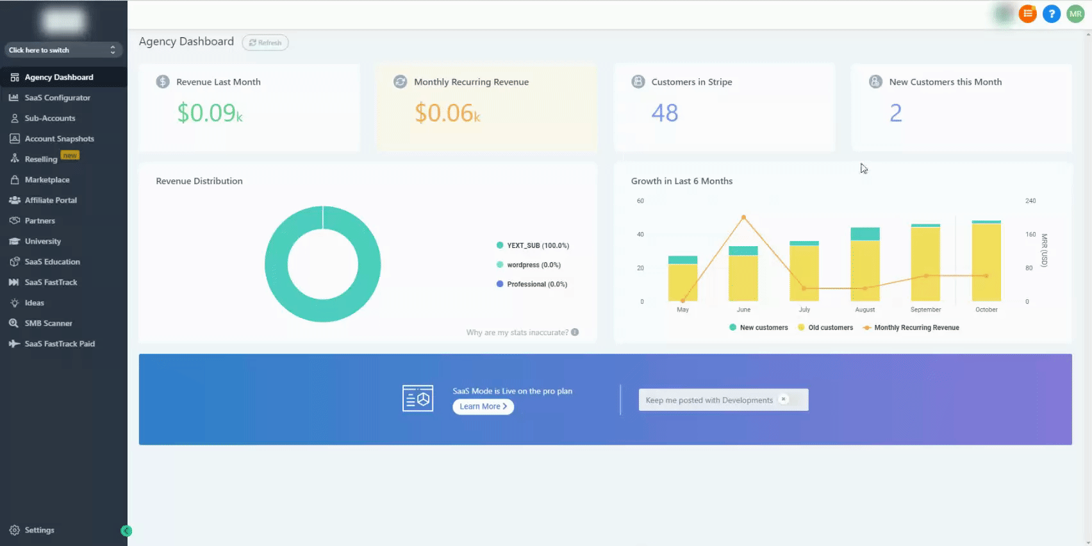Click the SMB Scanner magnifier icon
Image resolution: width=1092 pixels, height=546 pixels.
tap(14, 323)
